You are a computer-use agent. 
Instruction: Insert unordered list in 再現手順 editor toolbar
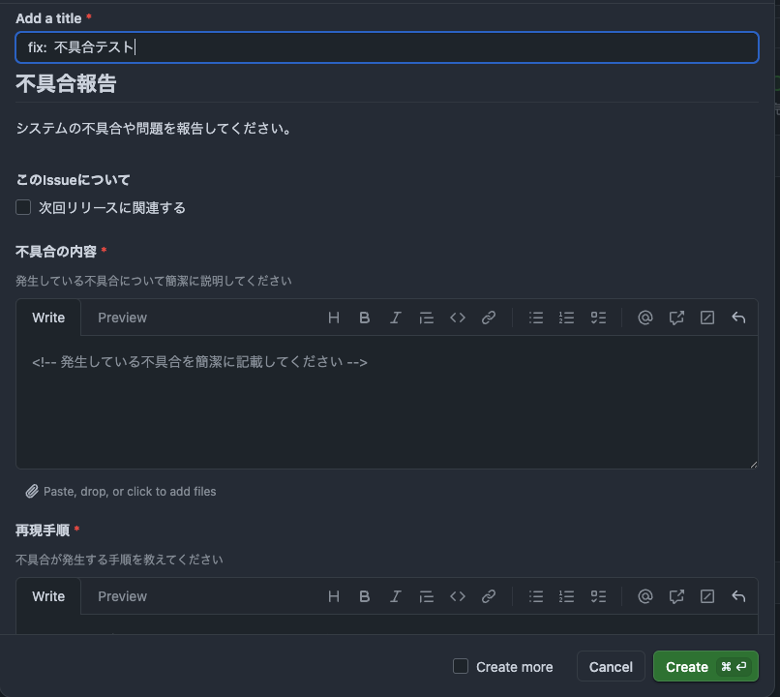[536, 596]
